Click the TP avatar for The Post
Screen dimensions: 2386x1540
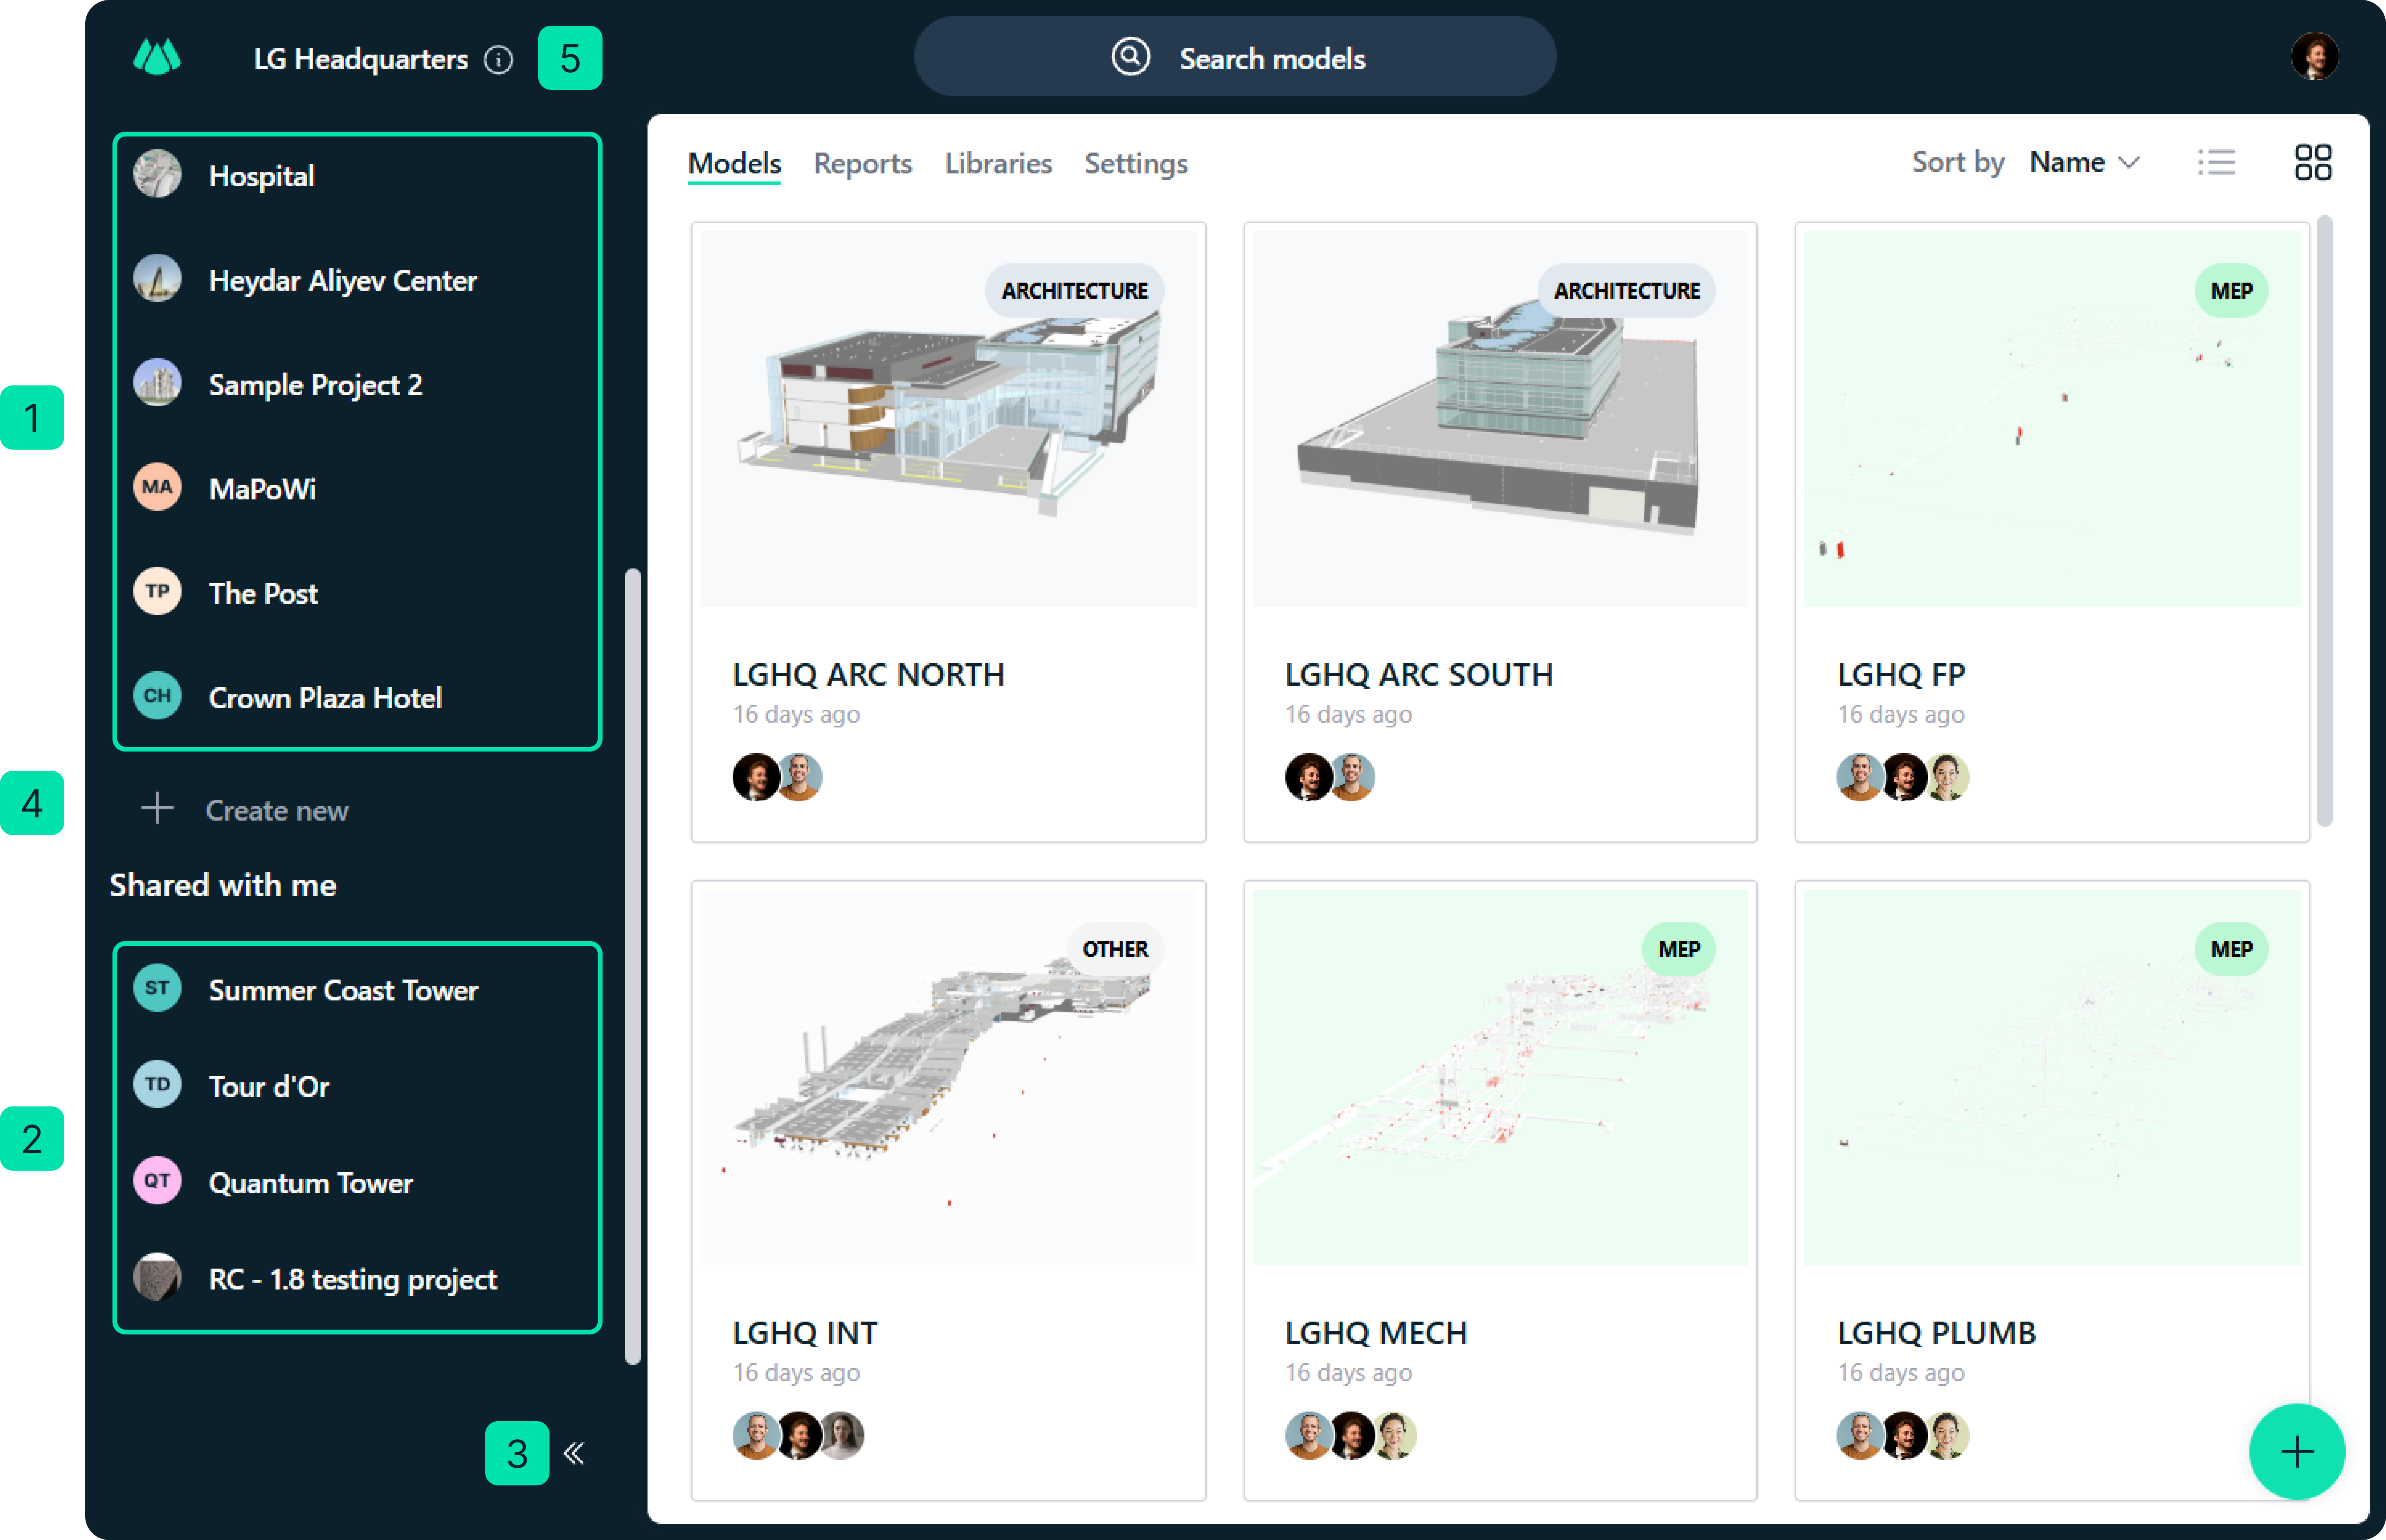tap(157, 591)
